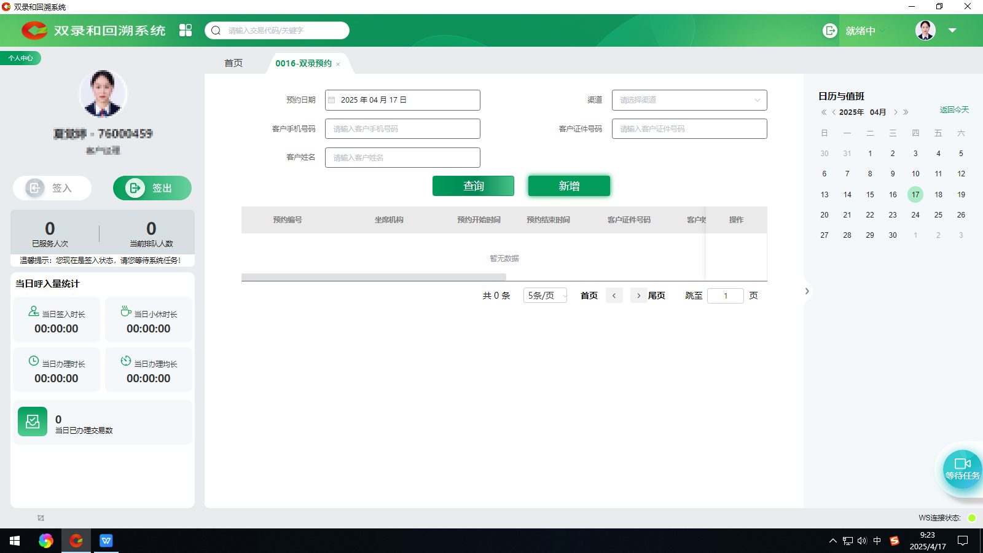Click the pin icon below the left panel
The height and width of the screenshot is (553, 983).
[41, 518]
